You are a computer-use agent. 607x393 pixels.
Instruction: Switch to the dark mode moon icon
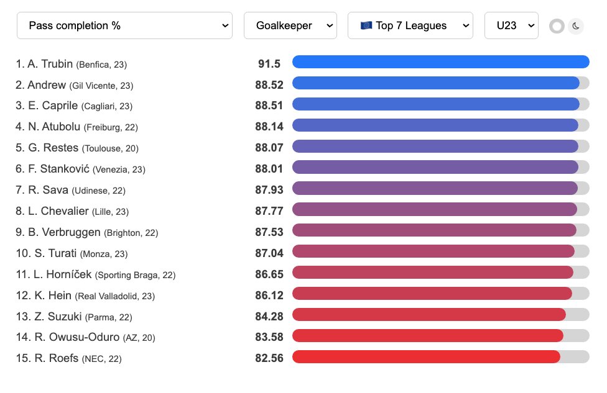576,26
